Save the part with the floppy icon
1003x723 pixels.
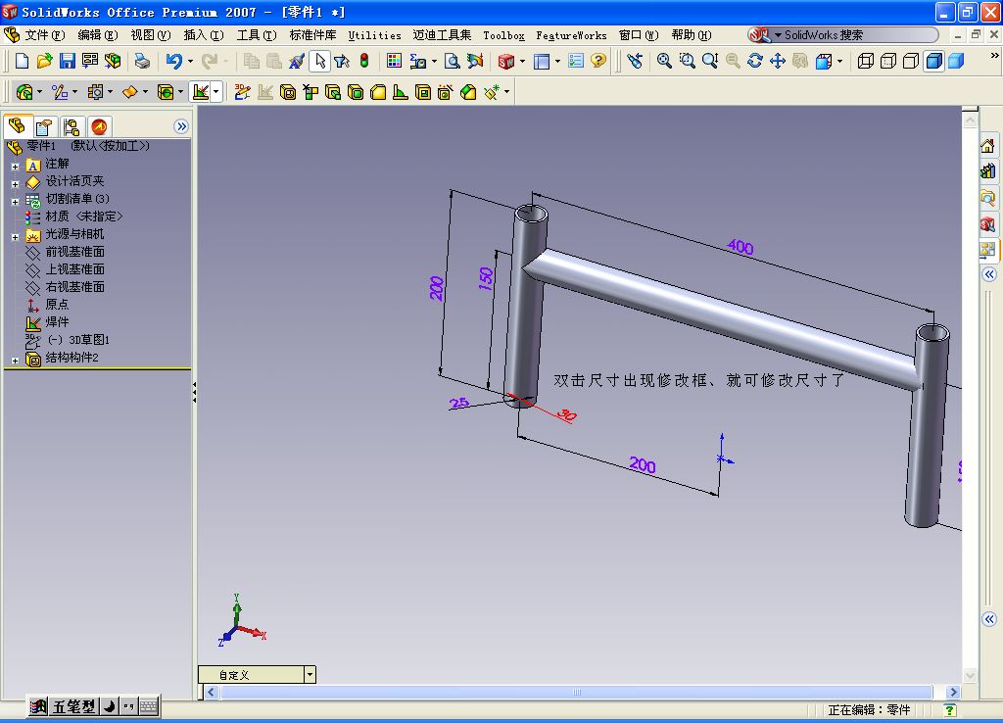tap(68, 61)
